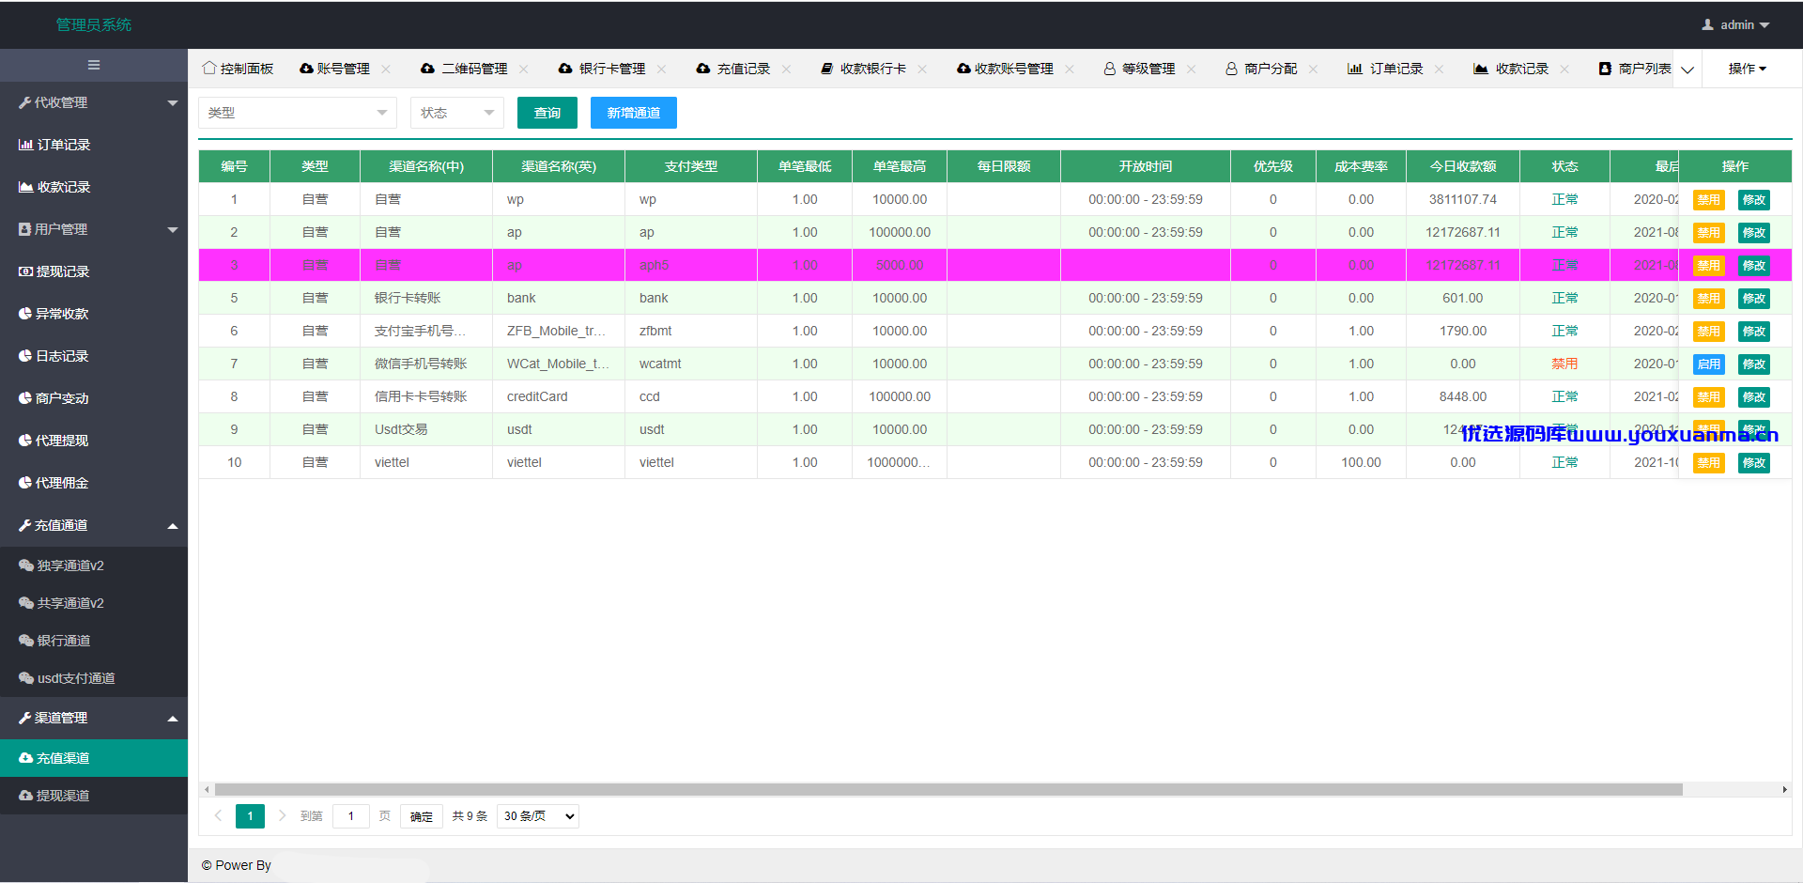Screen dimensions: 1803x883
Task: Click the area chart icon beside 收款记录 in sidebar
Action: [x=25, y=187]
